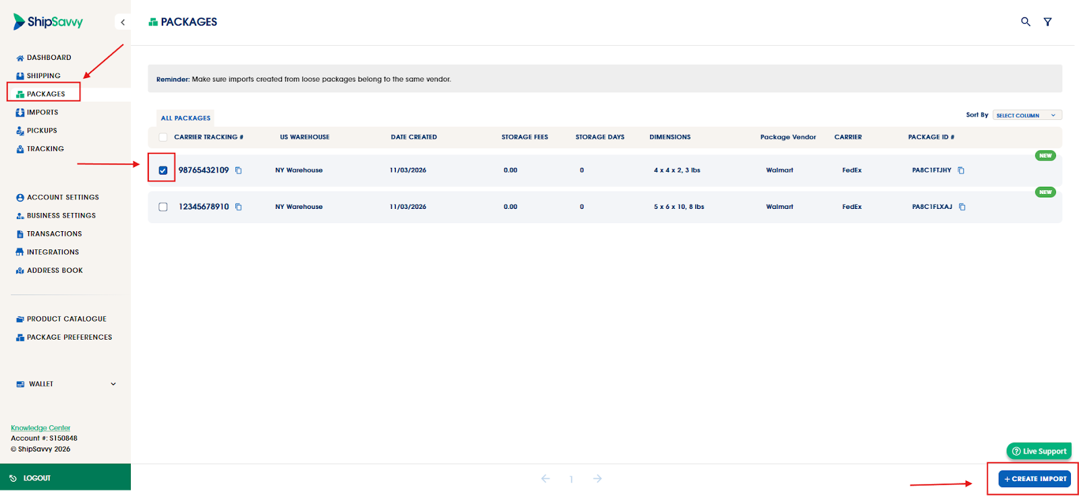Viewport: 1079px width, 496px height.
Task: Click the Carrier Tracking # column header
Action: [209, 137]
